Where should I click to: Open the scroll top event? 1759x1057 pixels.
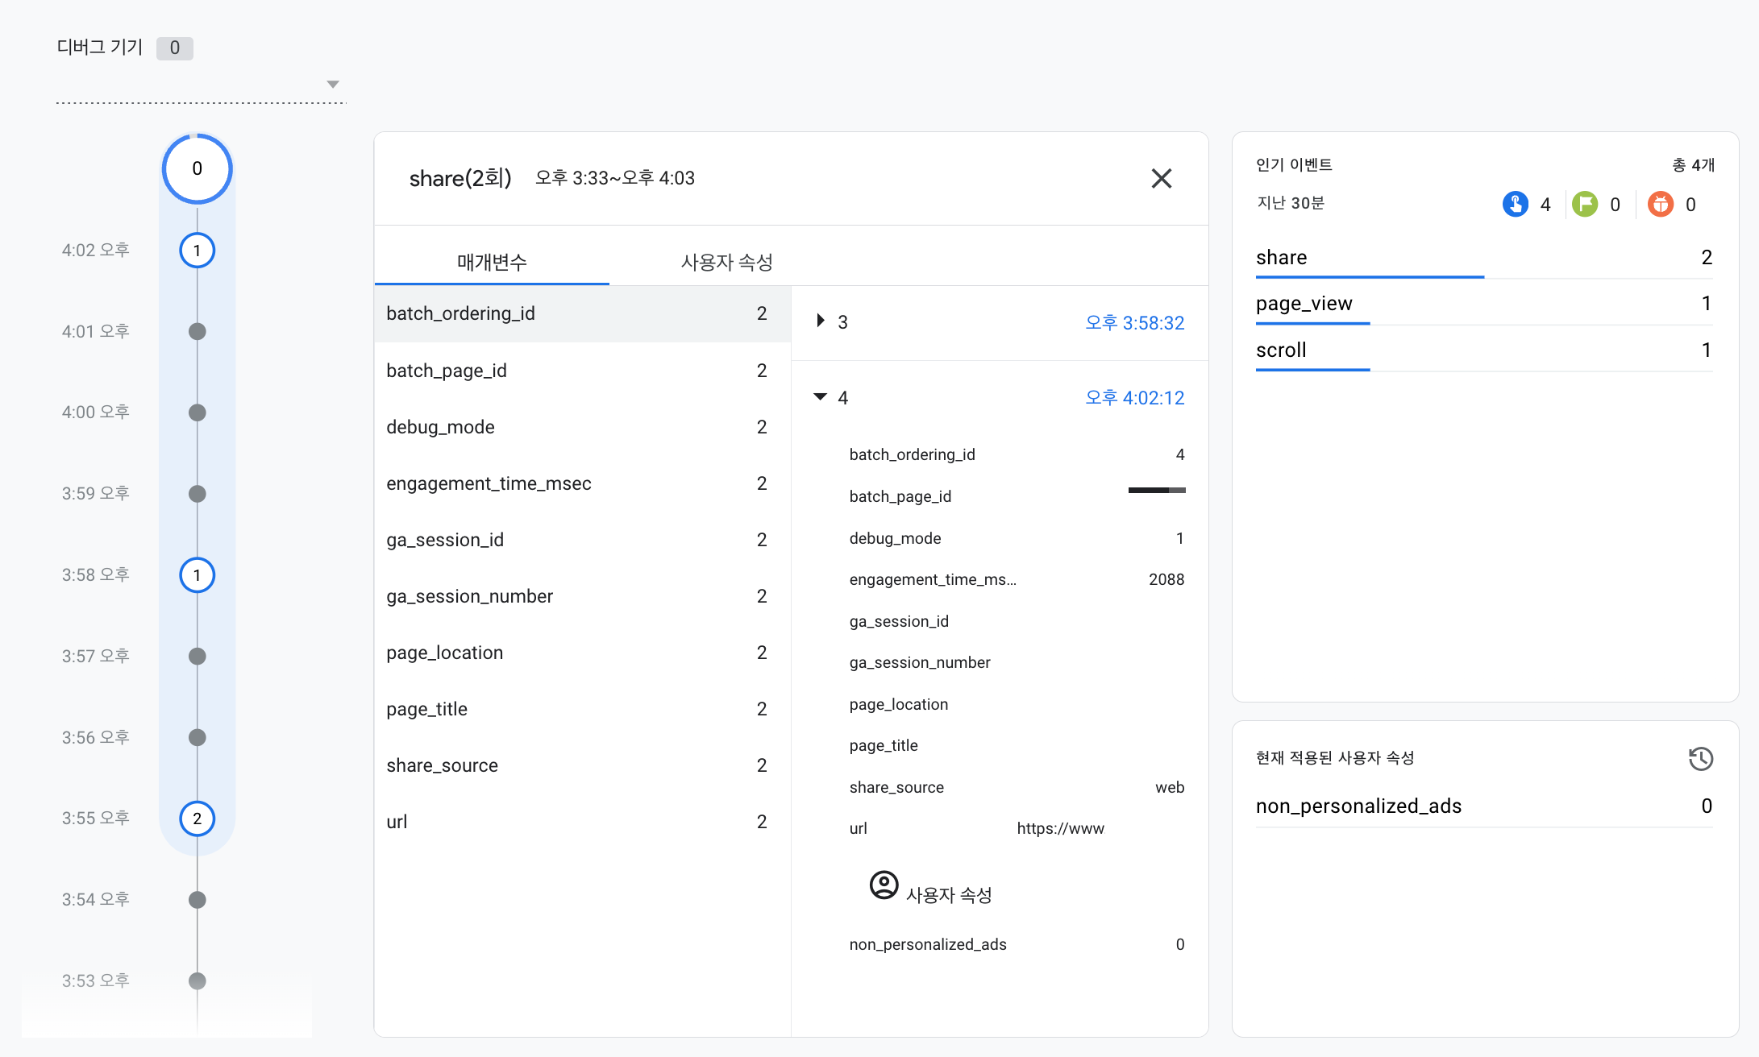click(x=1281, y=350)
